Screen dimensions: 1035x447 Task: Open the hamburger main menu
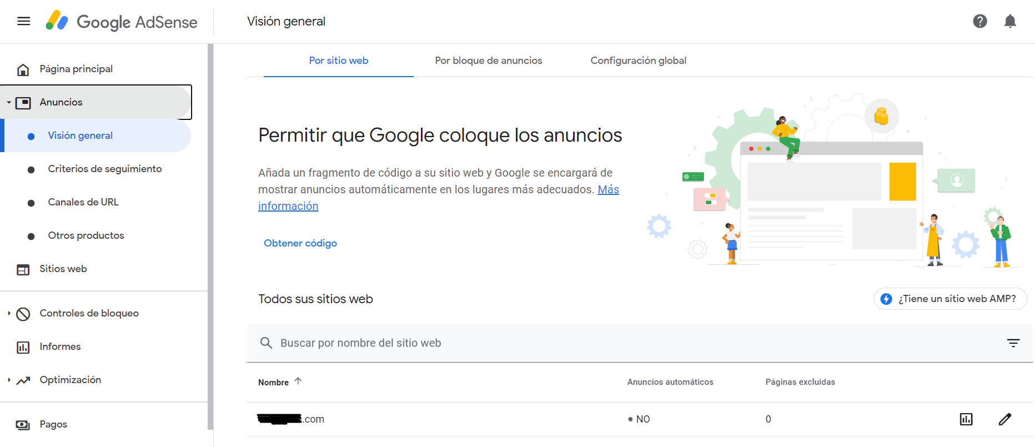point(23,21)
